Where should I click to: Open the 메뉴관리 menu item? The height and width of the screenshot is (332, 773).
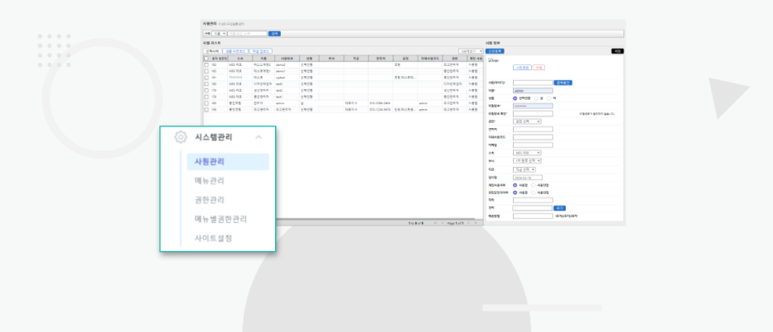pyautogui.click(x=210, y=181)
